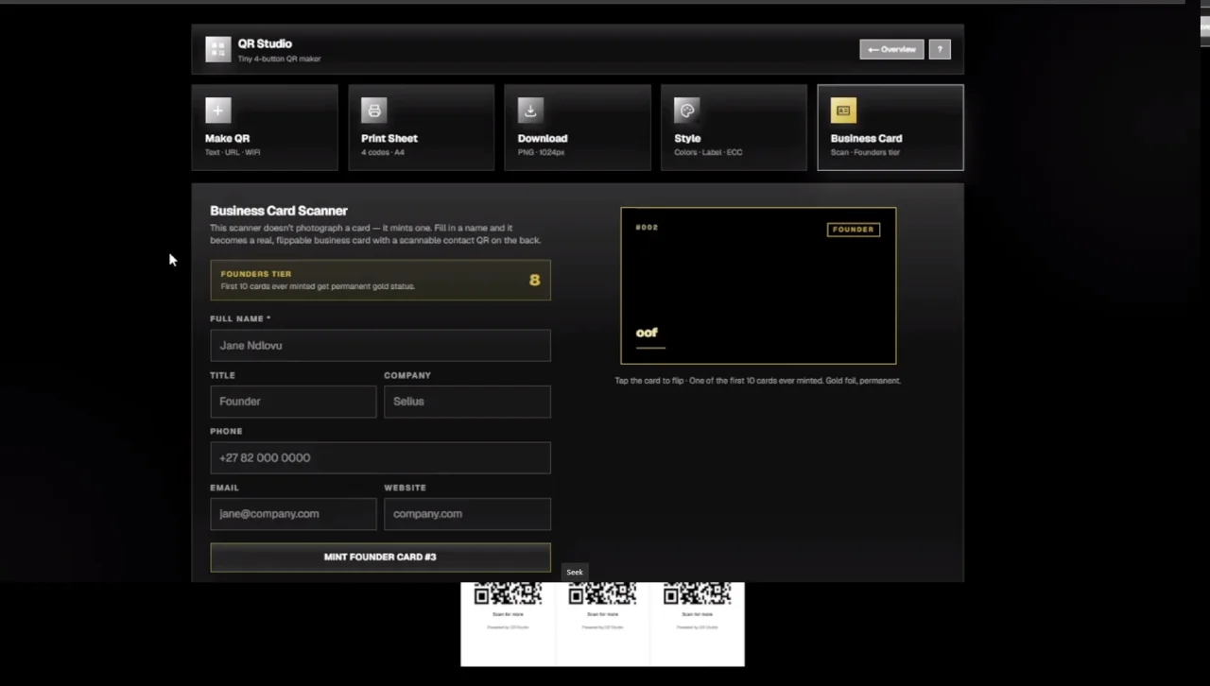
Task: Click the middle QR code in the bottom strip
Action: pos(602,593)
